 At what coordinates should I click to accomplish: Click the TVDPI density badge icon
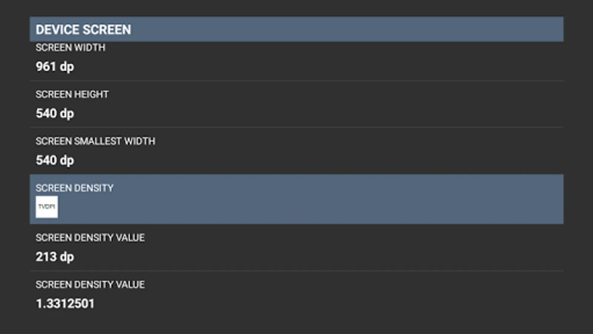[47, 207]
